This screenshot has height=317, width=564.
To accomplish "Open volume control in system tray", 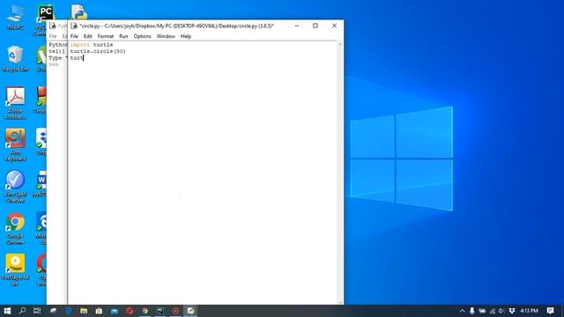I will [501, 311].
